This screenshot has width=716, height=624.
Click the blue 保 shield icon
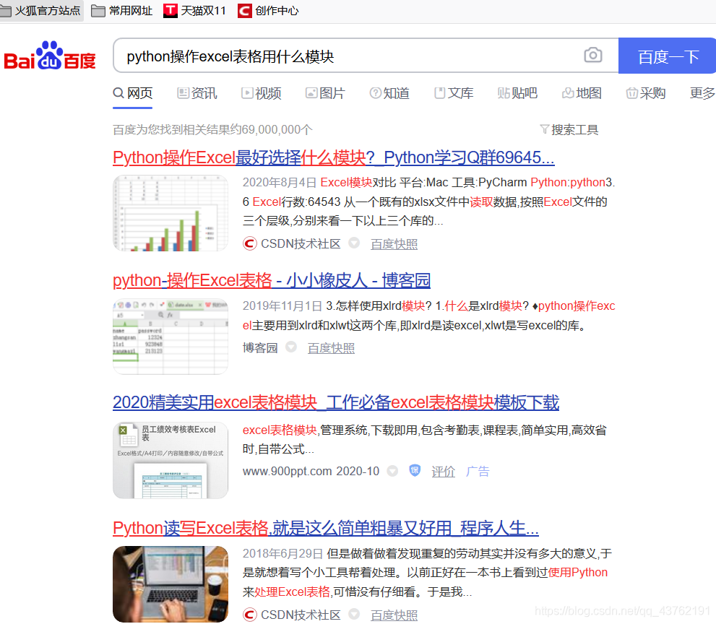pyautogui.click(x=415, y=470)
